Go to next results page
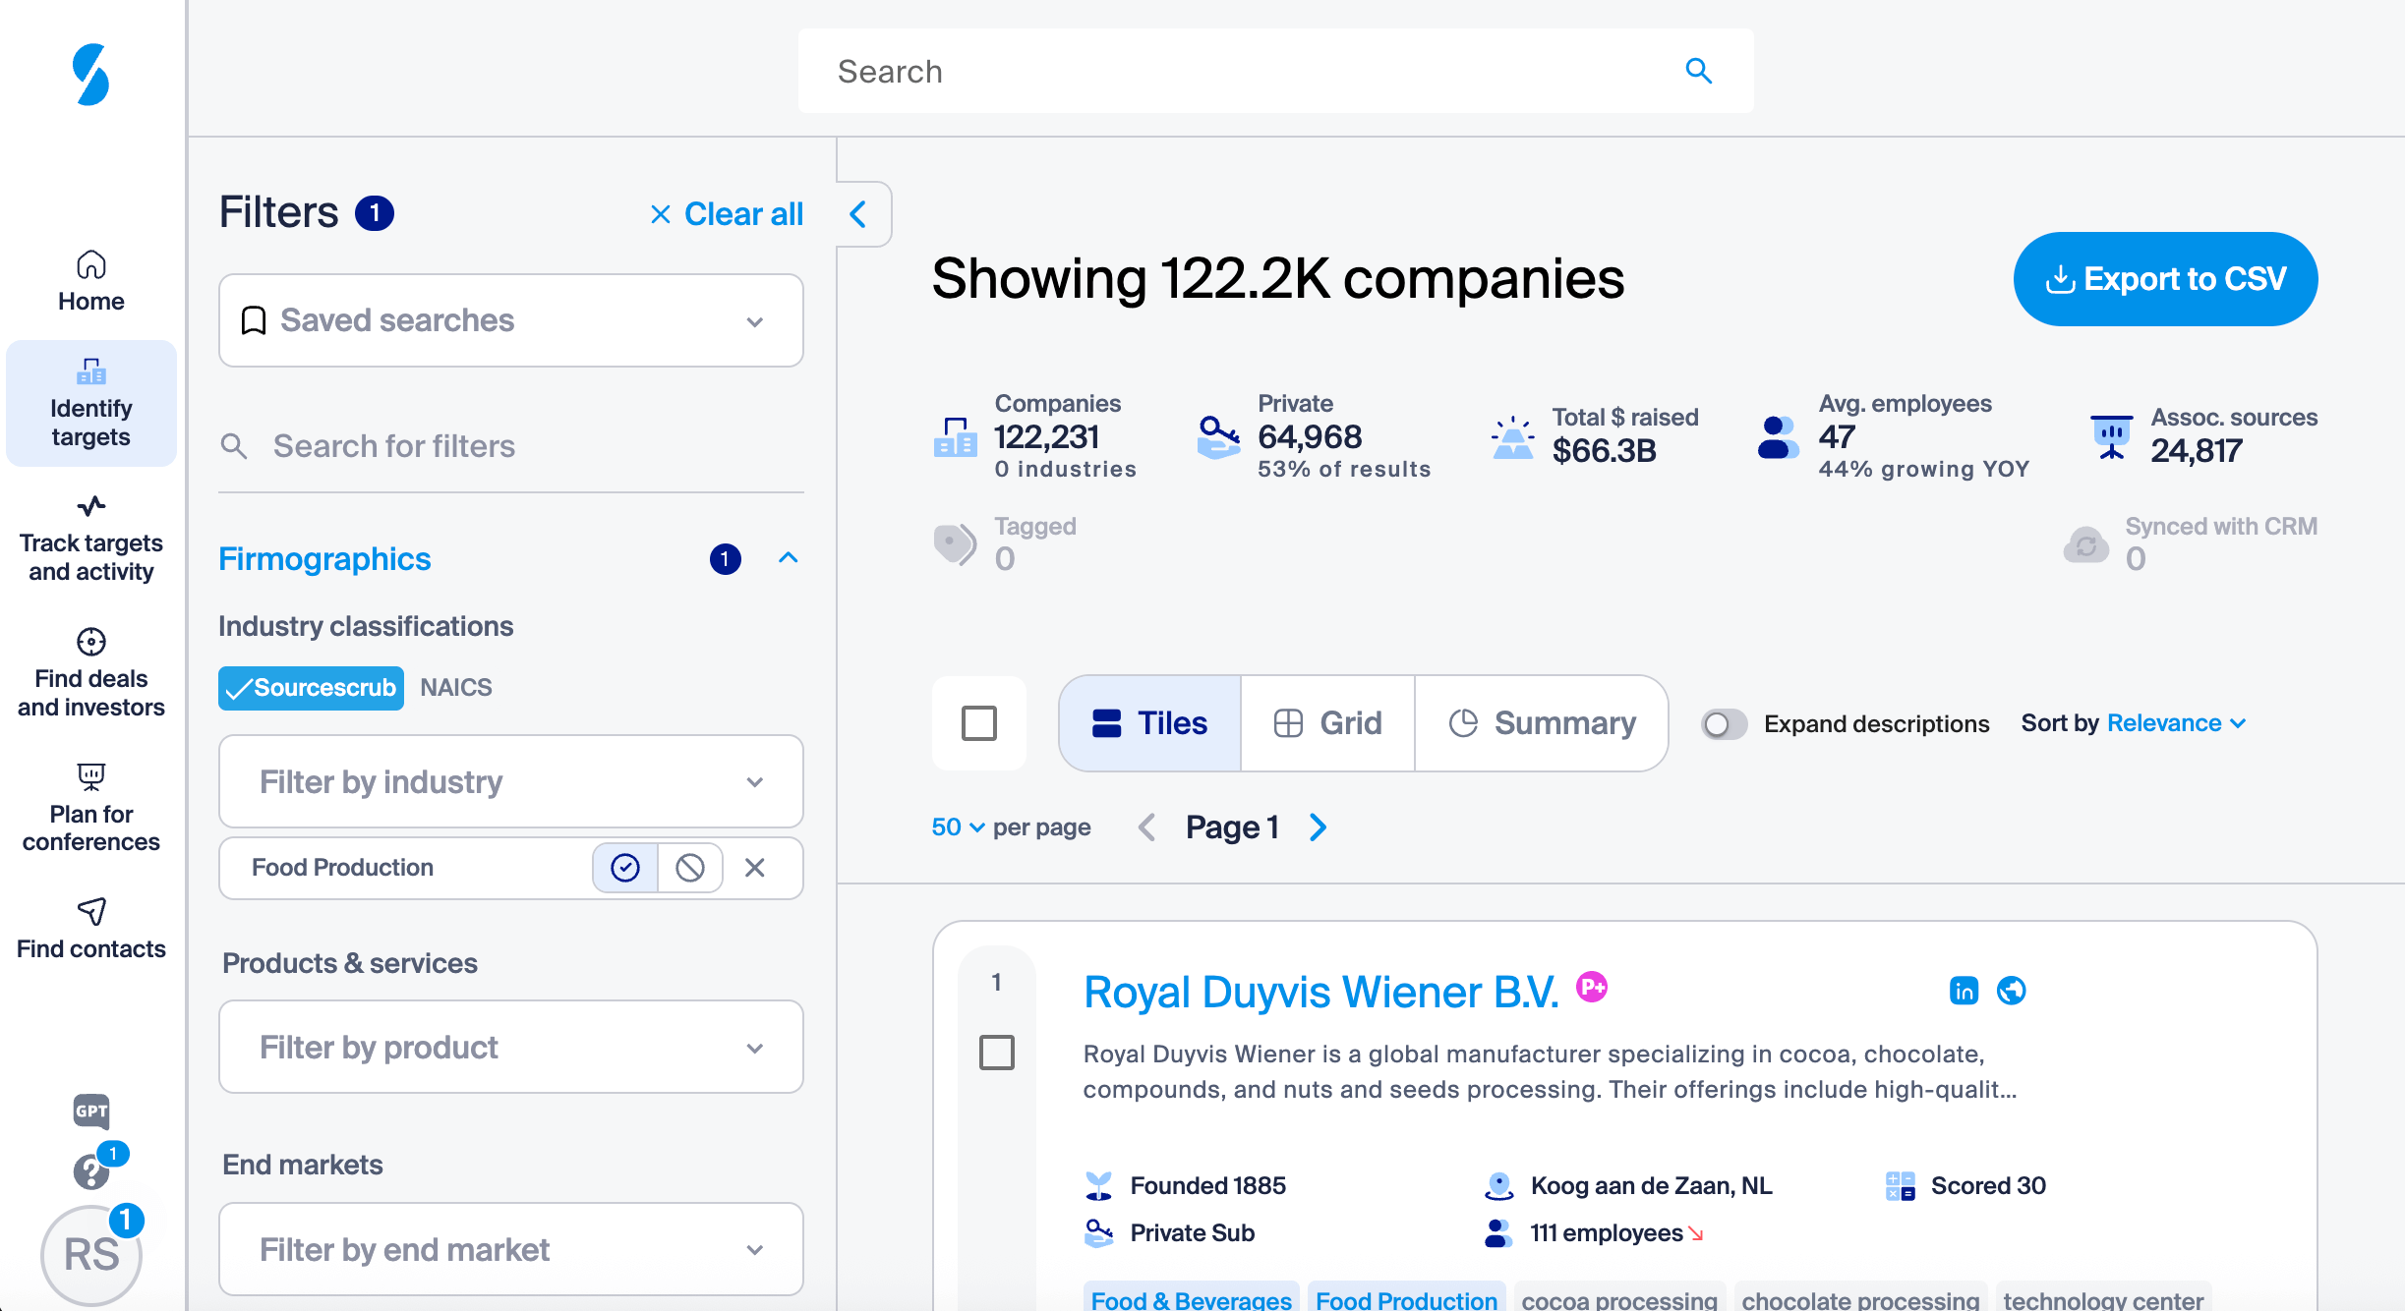 (1319, 827)
